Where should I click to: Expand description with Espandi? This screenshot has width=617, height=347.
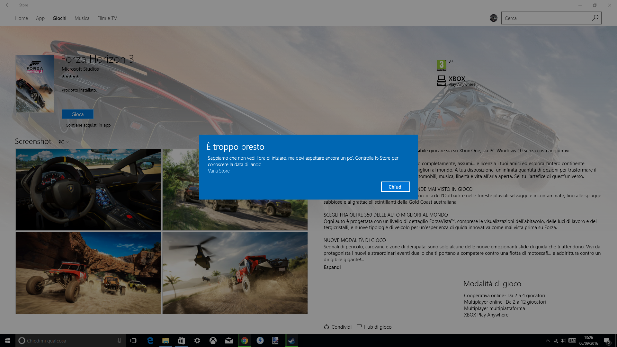click(332, 267)
